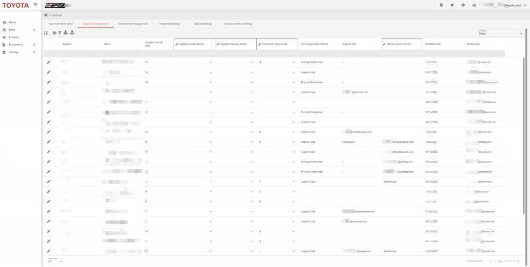
Task: Click the pencil in the Supplier Quality Grade header
Action: click(x=176, y=44)
